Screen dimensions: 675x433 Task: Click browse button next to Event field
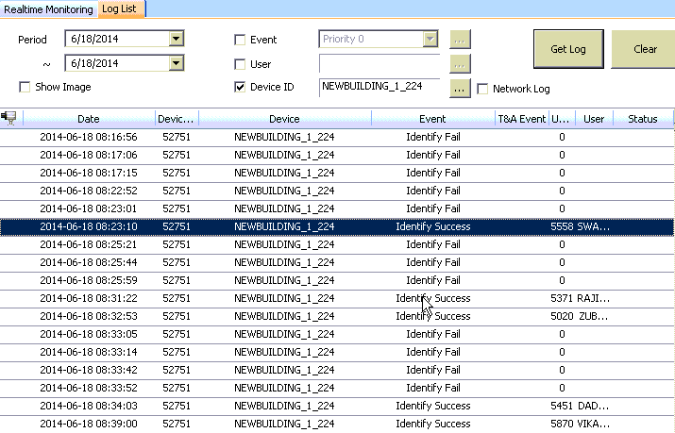point(460,40)
